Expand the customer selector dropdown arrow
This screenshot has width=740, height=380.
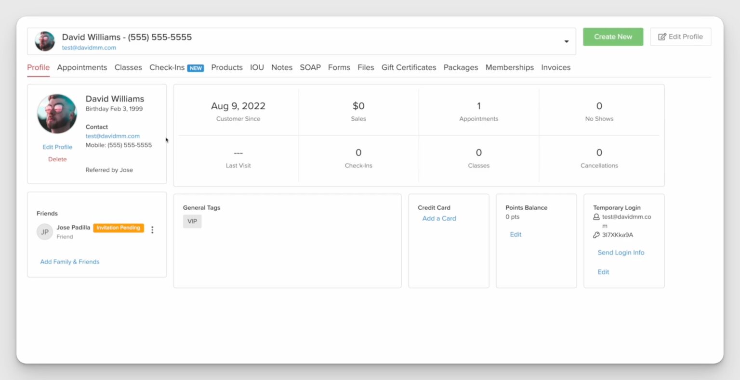[x=567, y=42]
